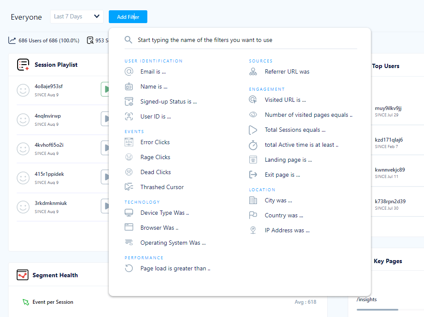Click the IP Address location pin icon
Screen dimensions: 424x317
[x=253, y=230]
